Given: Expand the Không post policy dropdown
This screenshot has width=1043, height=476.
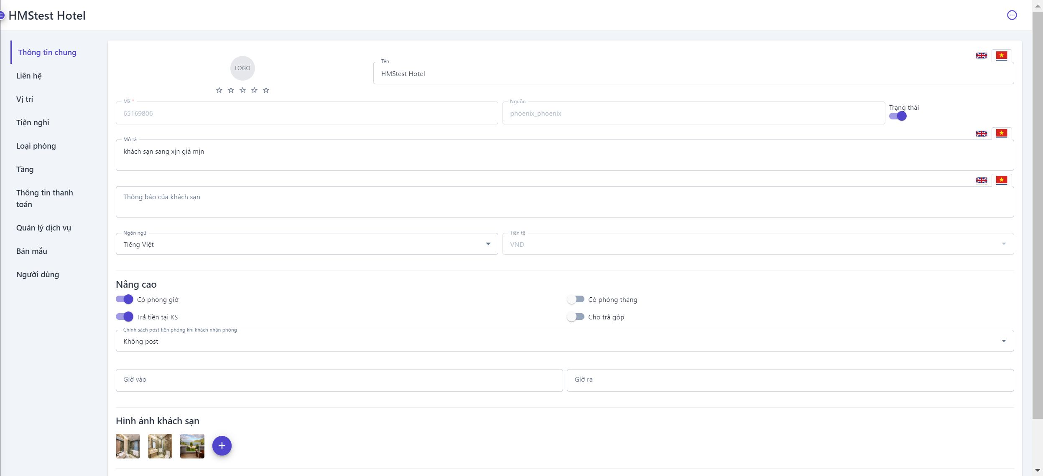Looking at the screenshot, I should point(564,341).
